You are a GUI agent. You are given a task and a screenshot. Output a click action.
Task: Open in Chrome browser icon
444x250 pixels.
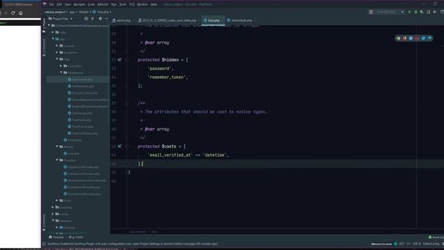point(398,38)
